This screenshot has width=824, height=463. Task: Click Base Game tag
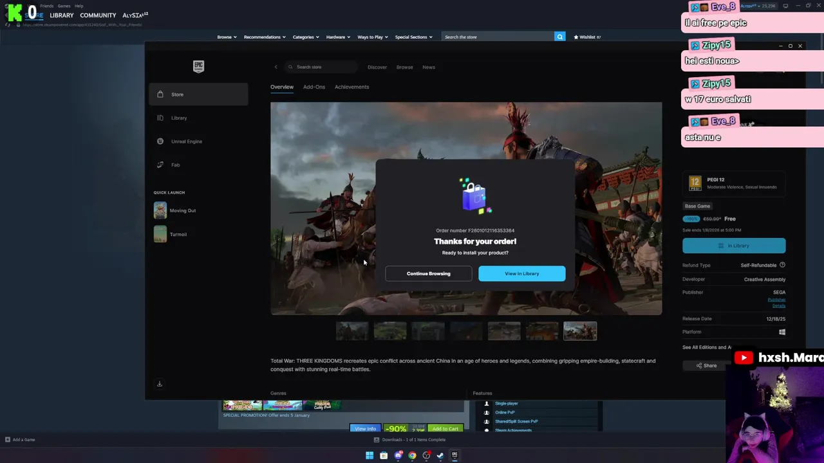tap(697, 206)
